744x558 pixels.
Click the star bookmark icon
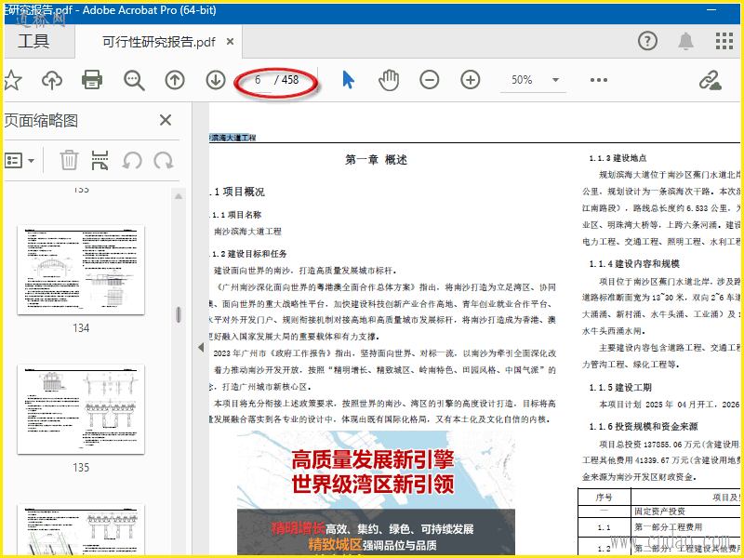coord(12,80)
